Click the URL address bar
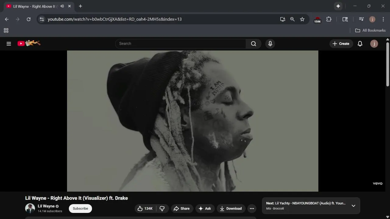This screenshot has width=390, height=219. (161, 19)
